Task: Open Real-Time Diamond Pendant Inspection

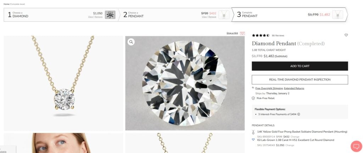Action: 300,80
